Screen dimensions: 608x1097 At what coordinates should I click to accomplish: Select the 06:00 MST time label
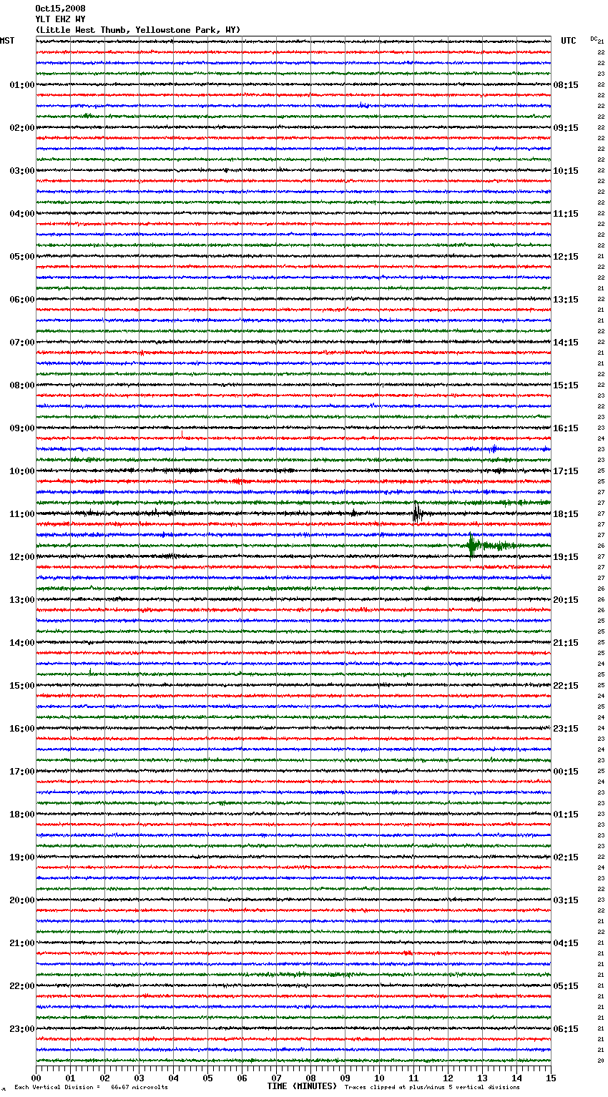tap(22, 300)
